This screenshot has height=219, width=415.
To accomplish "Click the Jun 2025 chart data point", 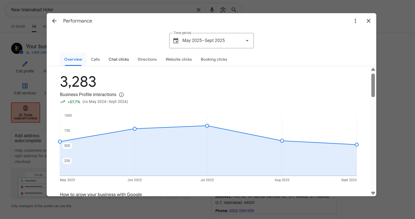I will pos(135,129).
